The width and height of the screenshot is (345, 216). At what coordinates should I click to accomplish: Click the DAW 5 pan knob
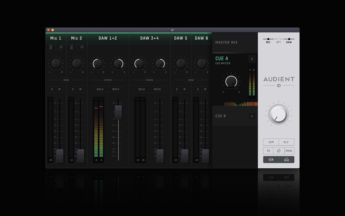[181, 64]
